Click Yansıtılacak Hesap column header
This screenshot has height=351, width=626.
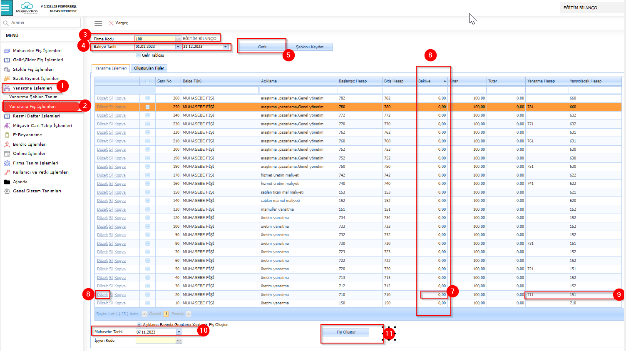595,81
